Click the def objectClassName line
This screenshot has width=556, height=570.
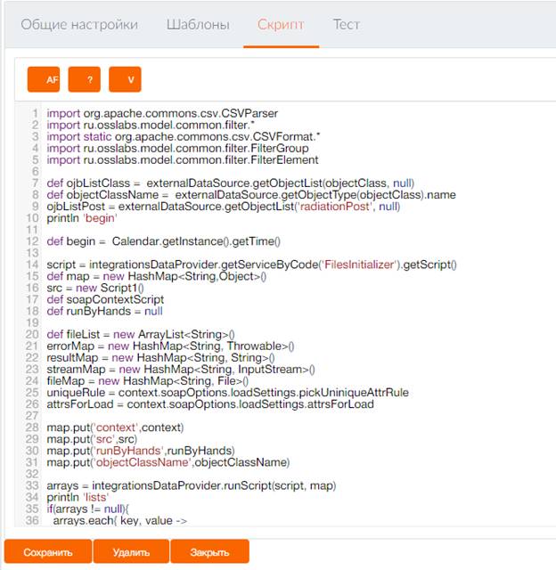[x=251, y=195]
